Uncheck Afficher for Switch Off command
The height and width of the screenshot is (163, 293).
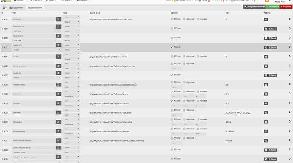point(172,47)
